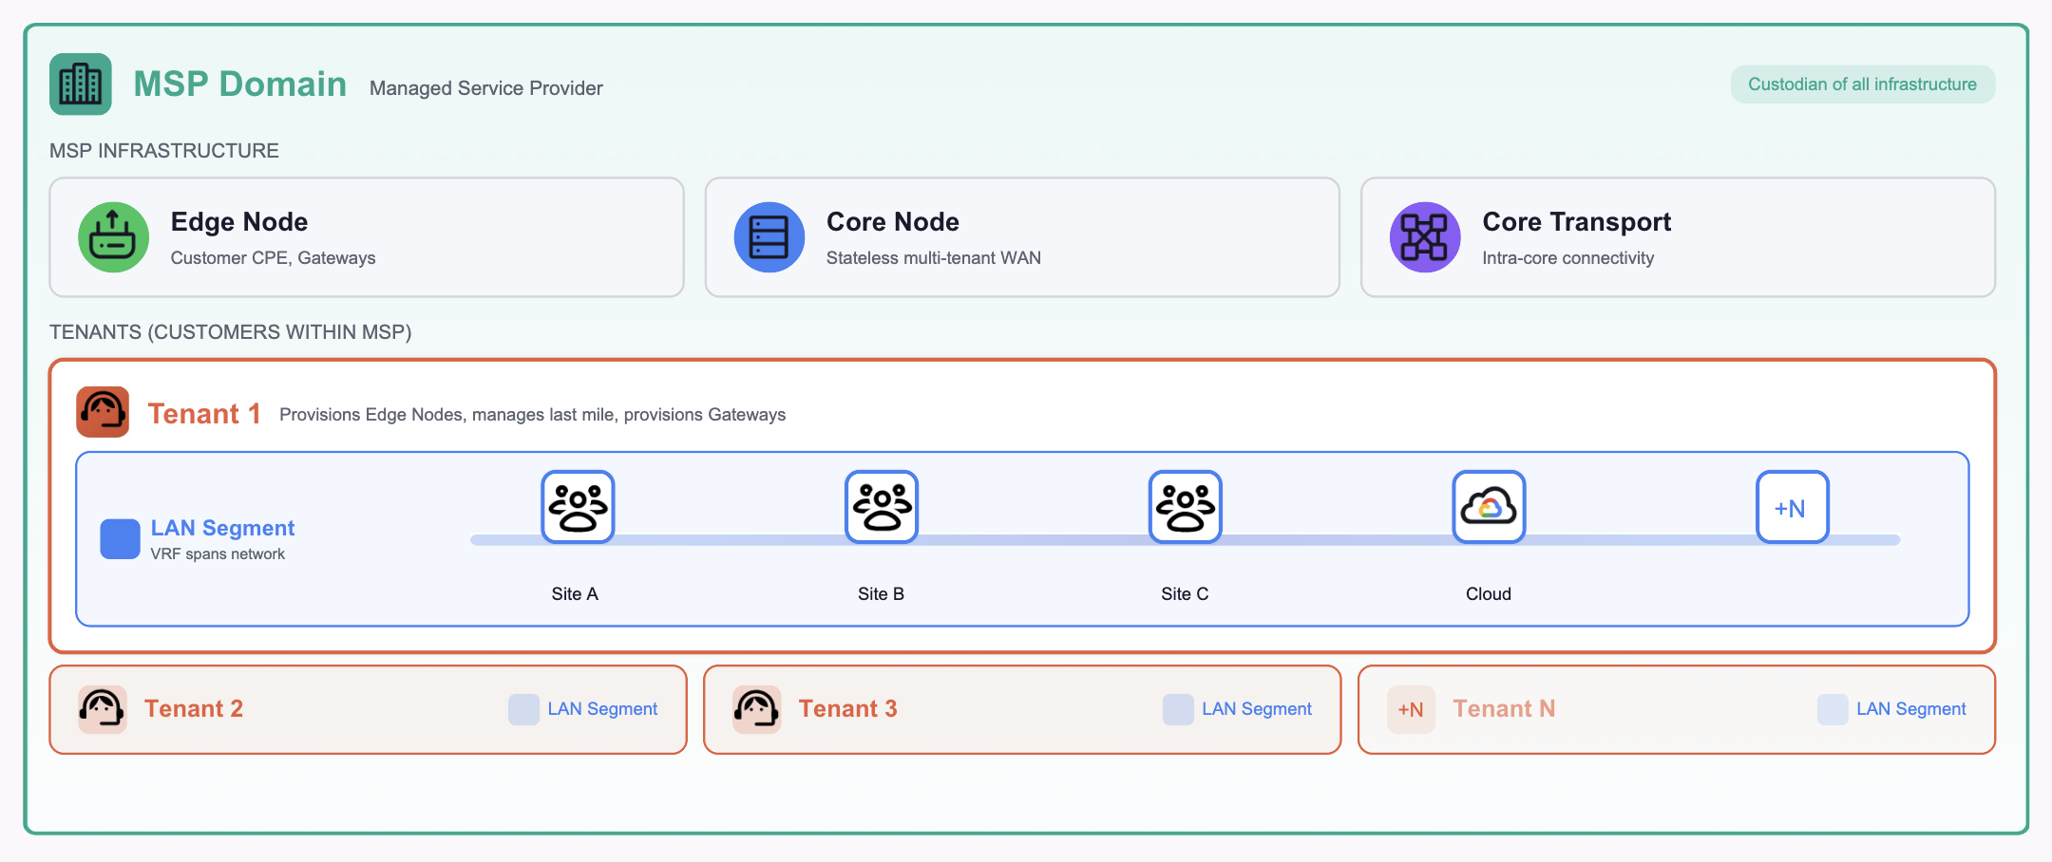The image size is (2052, 862).
Task: Click the Tenant 1 heading text
Action: 204,414
